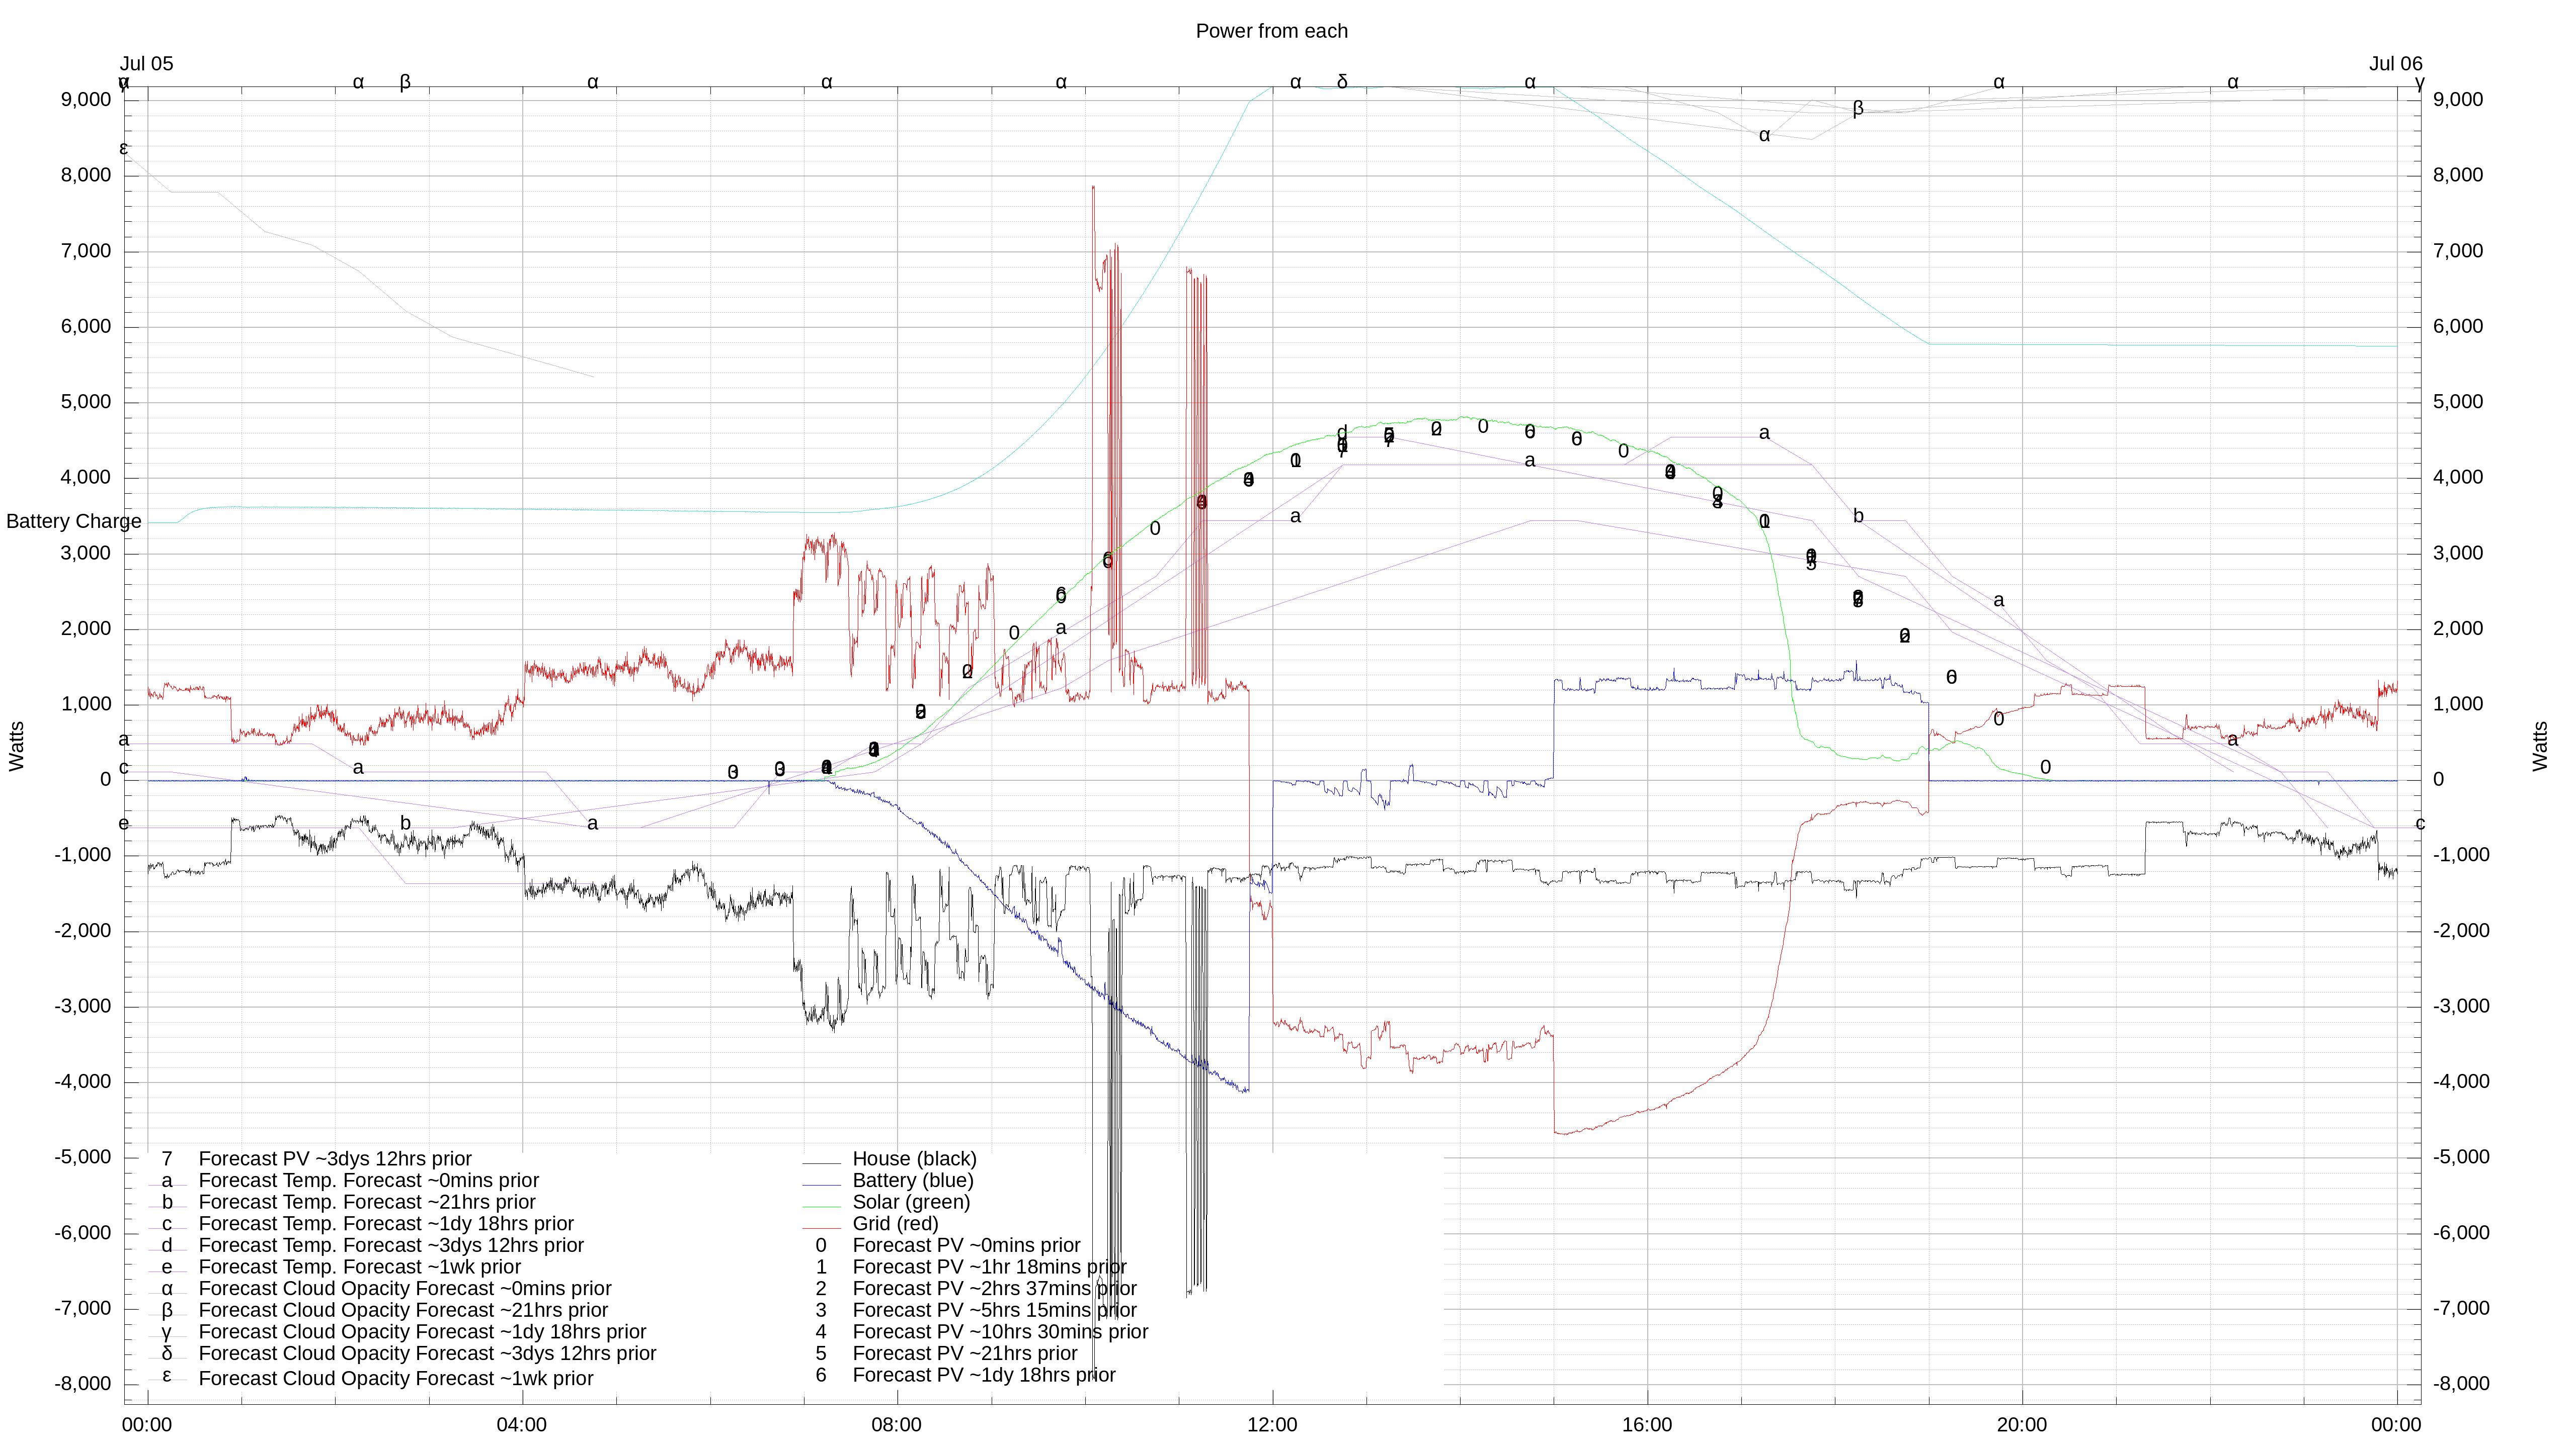Click the right 'Watts' axis title
The height and width of the screenshot is (1448, 2576).
pos(2540,747)
